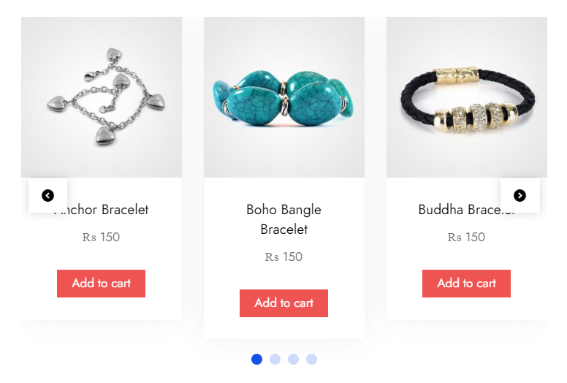Open the turquoise stone bracelet image
This screenshot has height=383, width=567.
pos(284,97)
